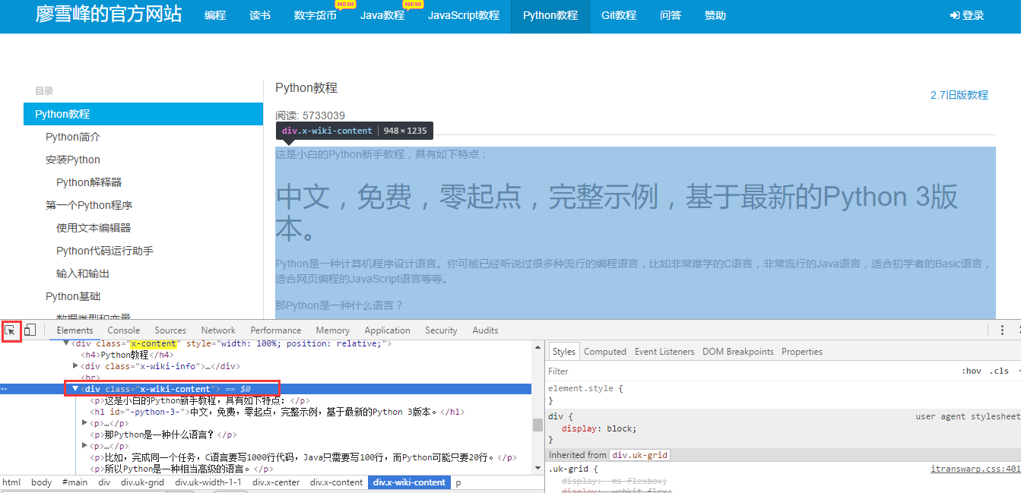
Task: Toggle the .cls class editor
Action: coord(999,371)
